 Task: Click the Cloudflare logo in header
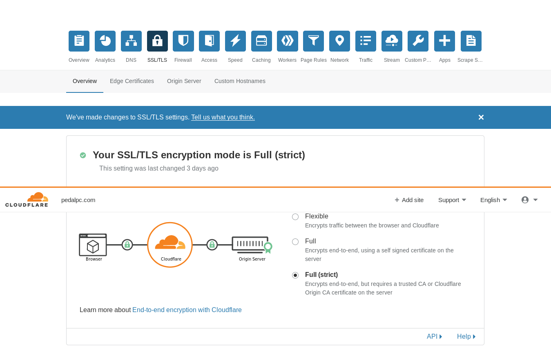tap(27, 200)
